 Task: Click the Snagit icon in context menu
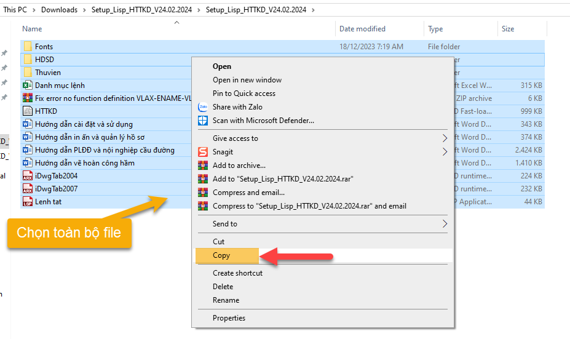[203, 152]
